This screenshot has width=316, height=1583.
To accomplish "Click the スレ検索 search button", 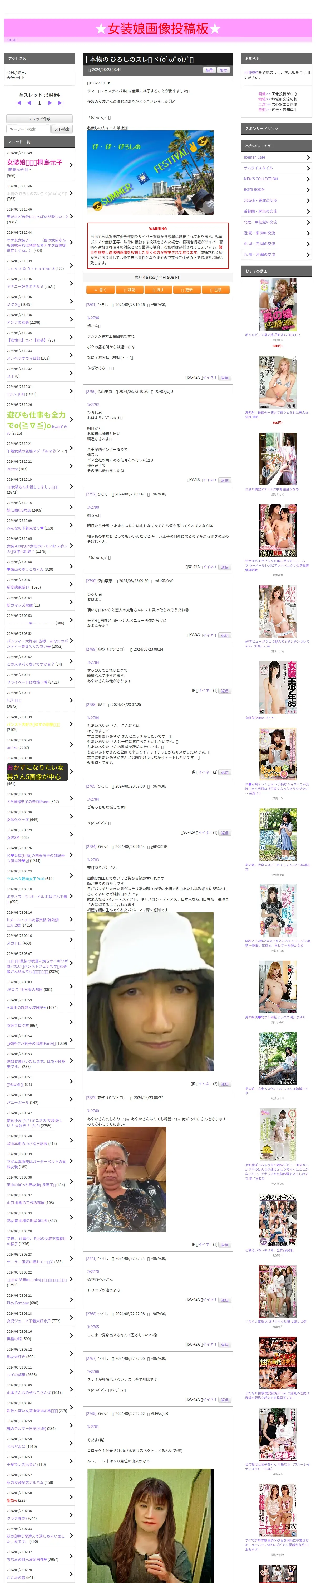I will (62, 129).
